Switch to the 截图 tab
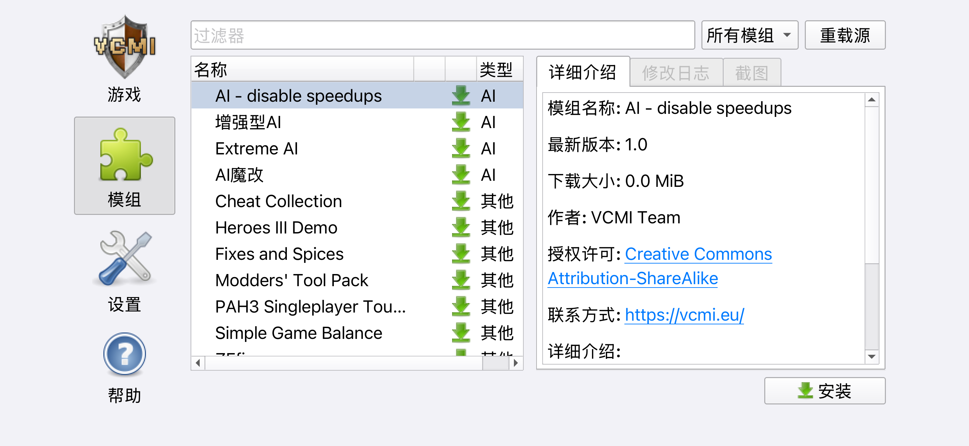The width and height of the screenshot is (969, 446). (x=751, y=73)
